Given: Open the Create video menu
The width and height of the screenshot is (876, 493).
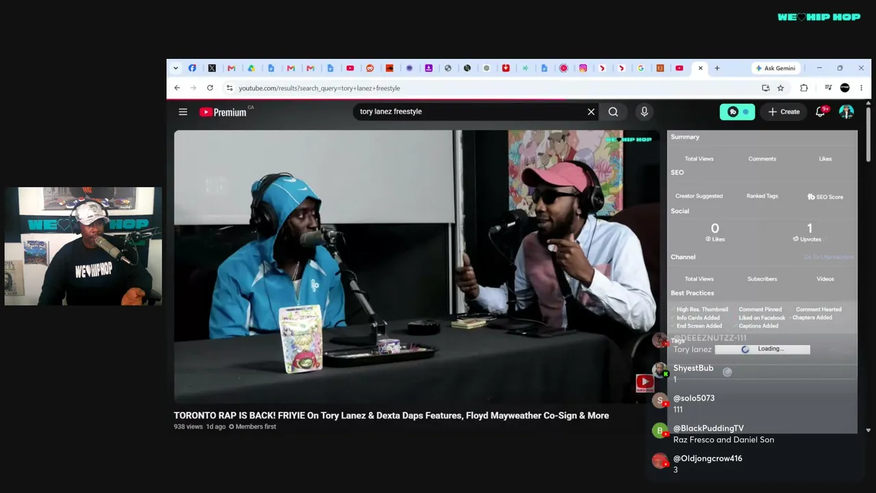Looking at the screenshot, I should pyautogui.click(x=784, y=112).
